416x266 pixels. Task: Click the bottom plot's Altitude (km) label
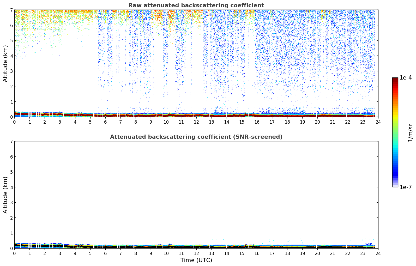point(5,195)
